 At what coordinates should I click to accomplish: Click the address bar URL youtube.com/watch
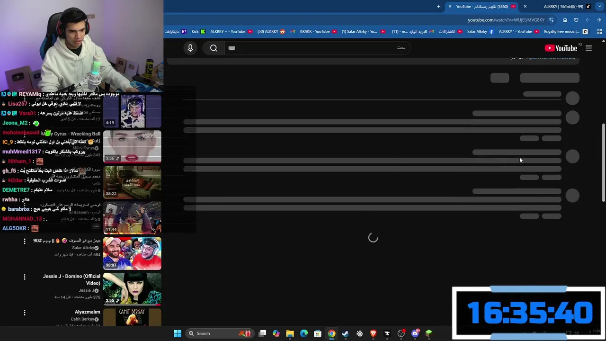tap(506, 20)
